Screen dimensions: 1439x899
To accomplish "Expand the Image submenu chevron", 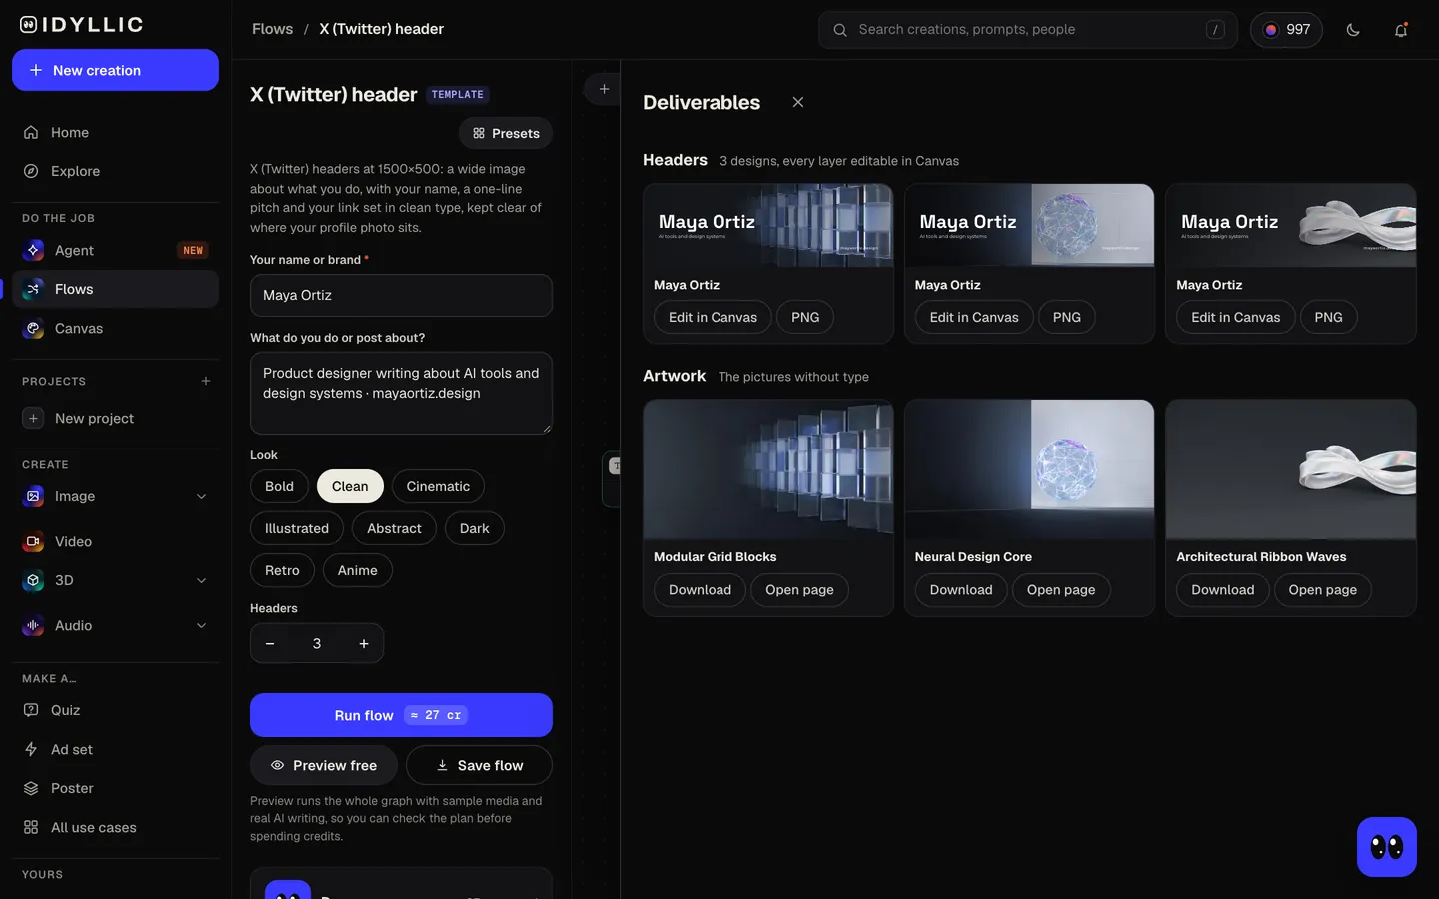I will coord(201,497).
